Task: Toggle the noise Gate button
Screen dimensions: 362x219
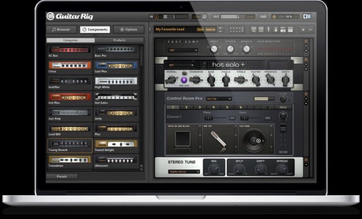Action: (196, 17)
